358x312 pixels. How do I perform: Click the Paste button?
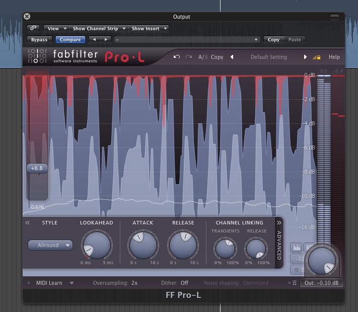tap(295, 40)
